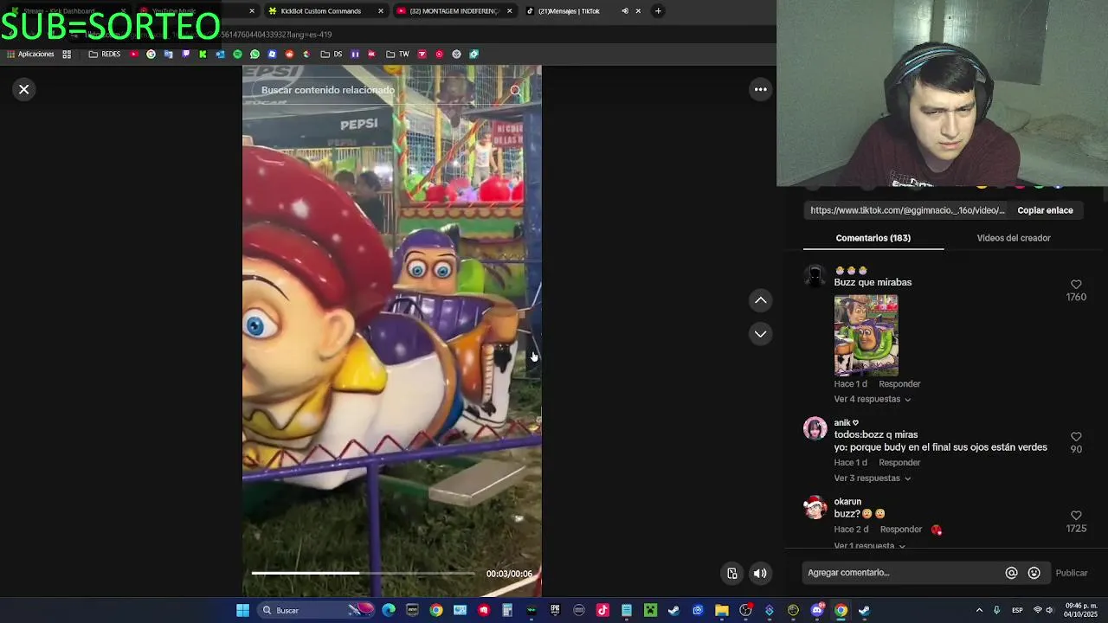Screen dimensions: 1108x623
Task: Open the Twitch bookmark icon
Action: tap(185, 54)
